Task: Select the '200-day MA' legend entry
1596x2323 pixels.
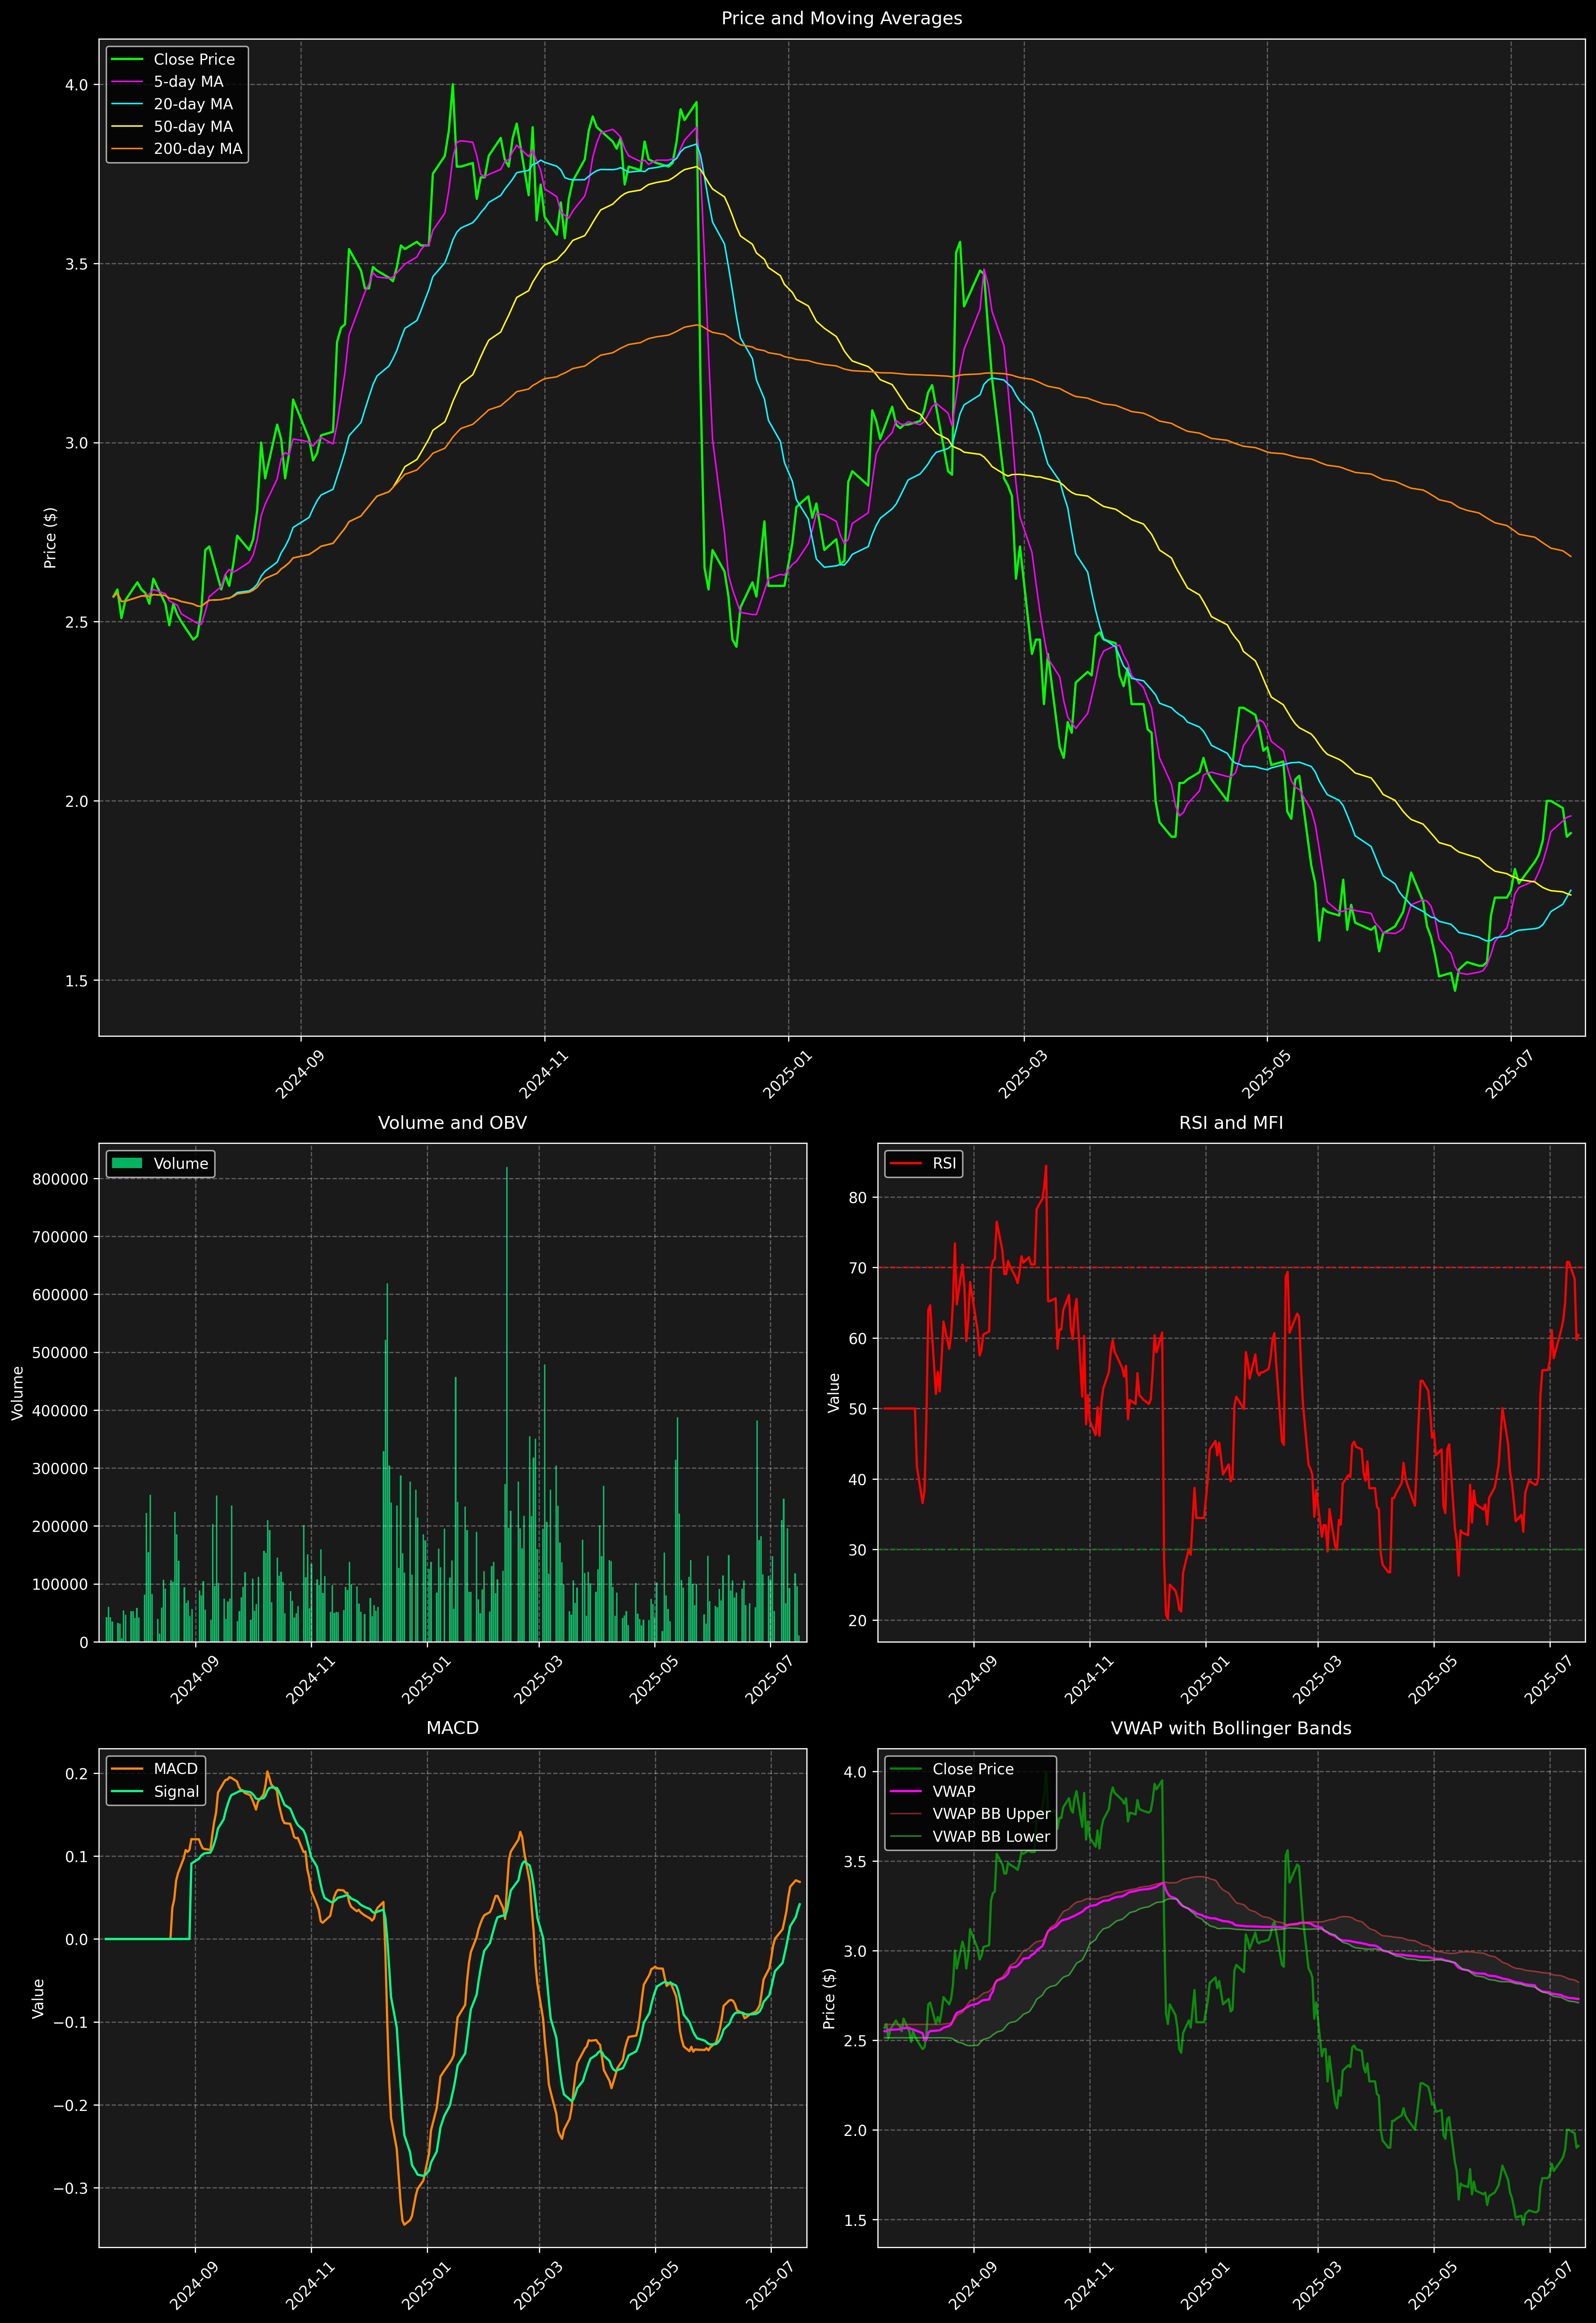Action: tap(198, 149)
